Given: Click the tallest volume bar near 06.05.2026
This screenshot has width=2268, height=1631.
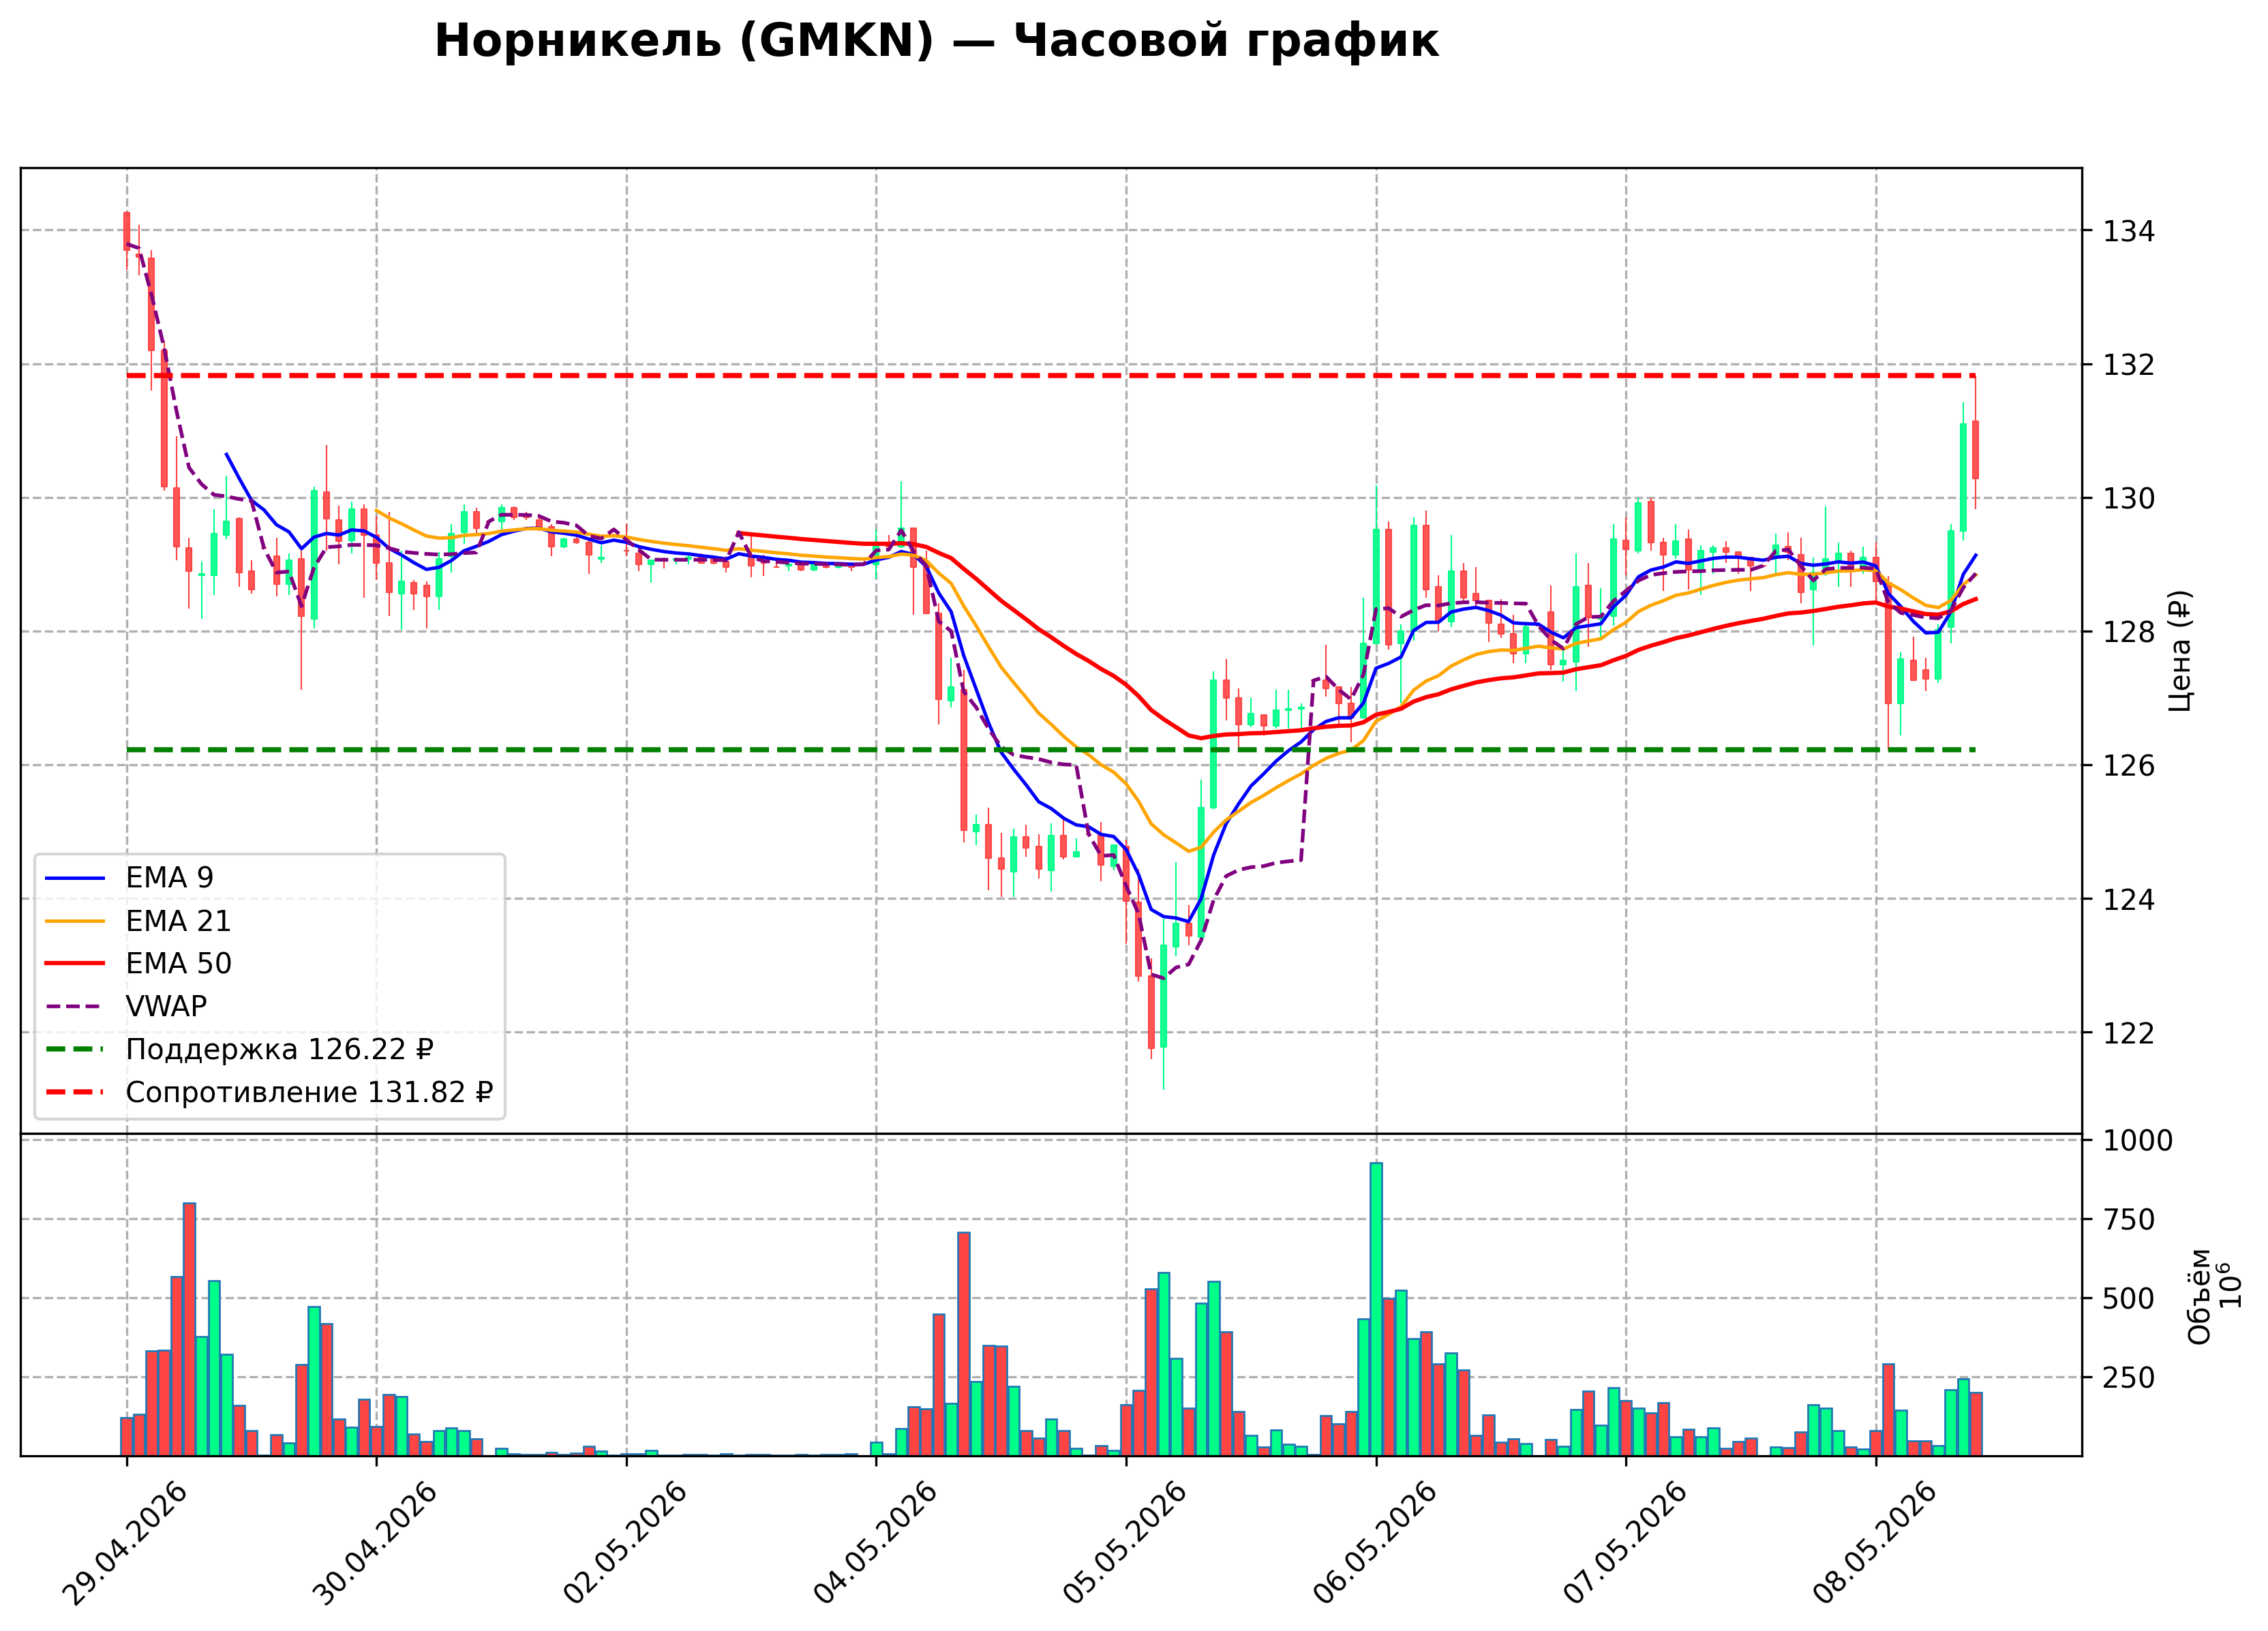Looking at the screenshot, I should [x=1376, y=1309].
